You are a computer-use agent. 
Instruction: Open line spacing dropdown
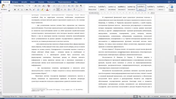click(70, 10)
